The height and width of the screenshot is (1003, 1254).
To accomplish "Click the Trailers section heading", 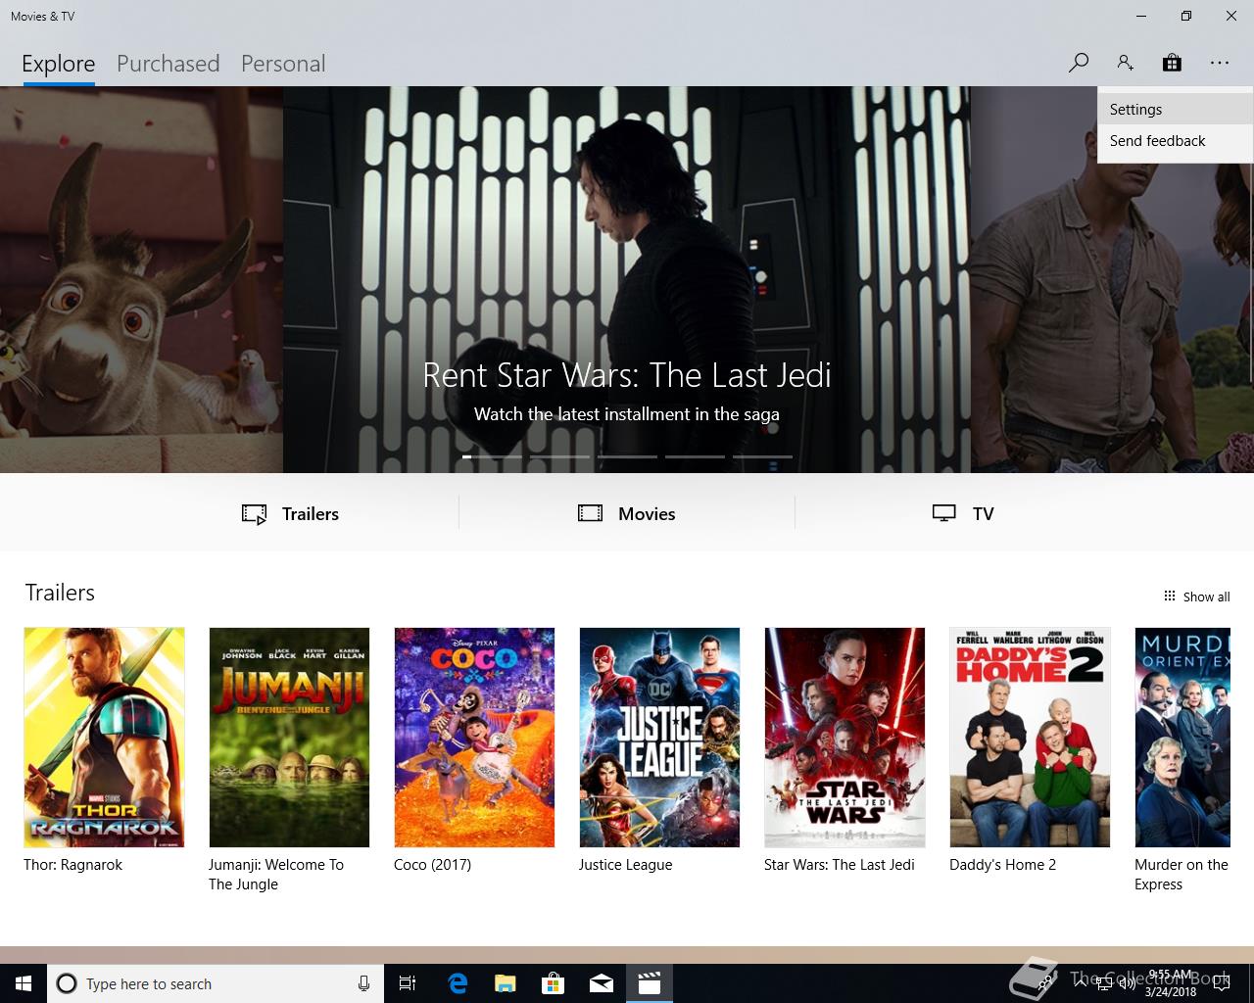I will pos(60,593).
